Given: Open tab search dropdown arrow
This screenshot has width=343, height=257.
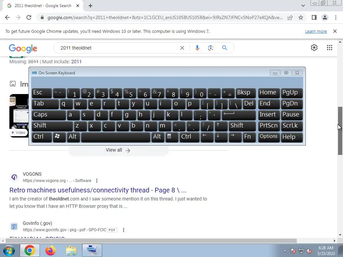Looking at the screenshot, I should (x=303, y=6).
